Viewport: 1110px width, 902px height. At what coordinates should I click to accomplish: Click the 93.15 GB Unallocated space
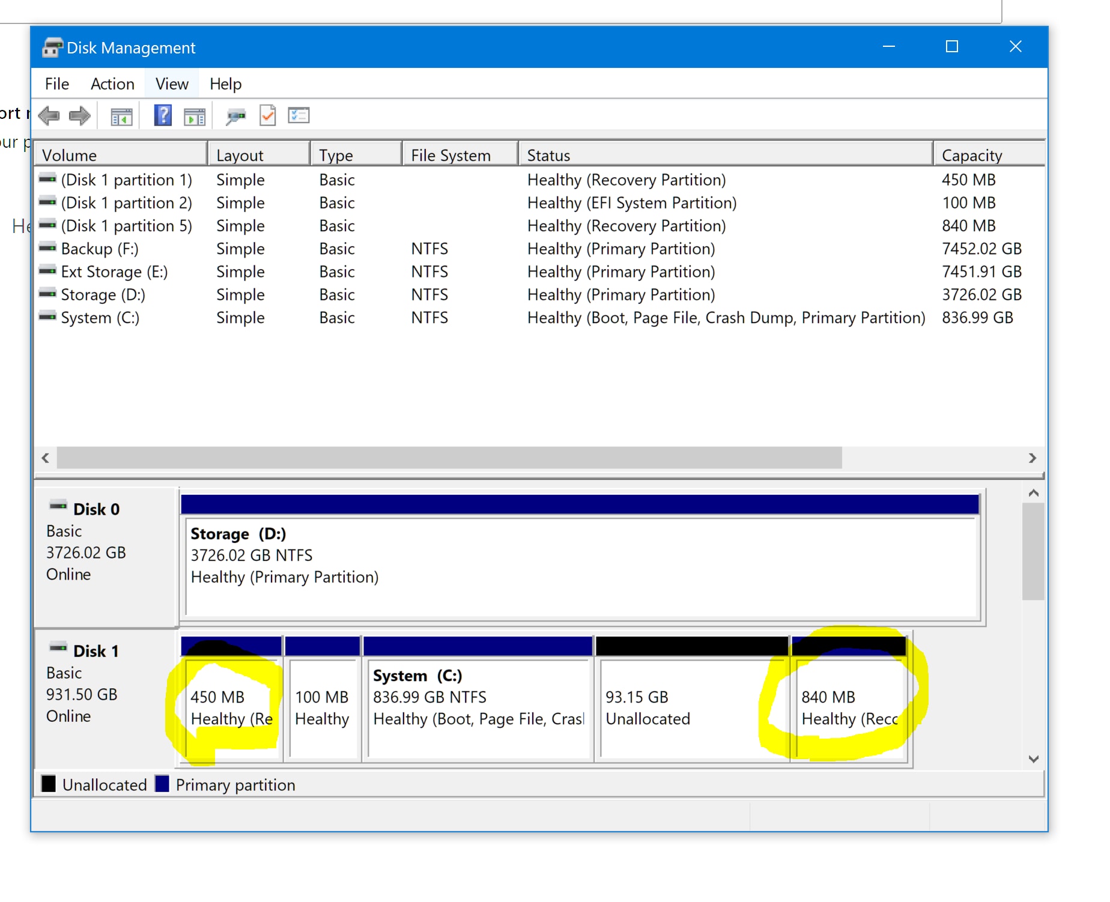click(691, 709)
